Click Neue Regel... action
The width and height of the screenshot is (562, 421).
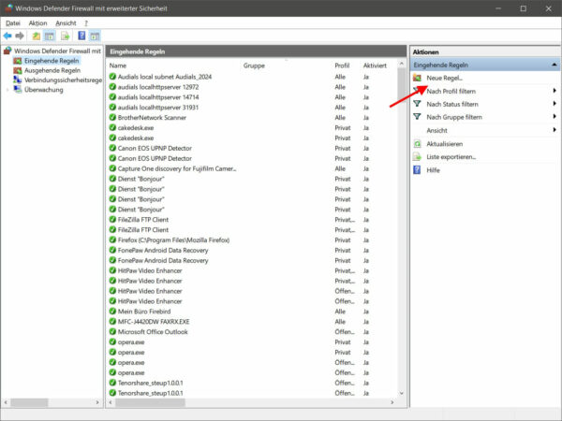click(x=444, y=78)
